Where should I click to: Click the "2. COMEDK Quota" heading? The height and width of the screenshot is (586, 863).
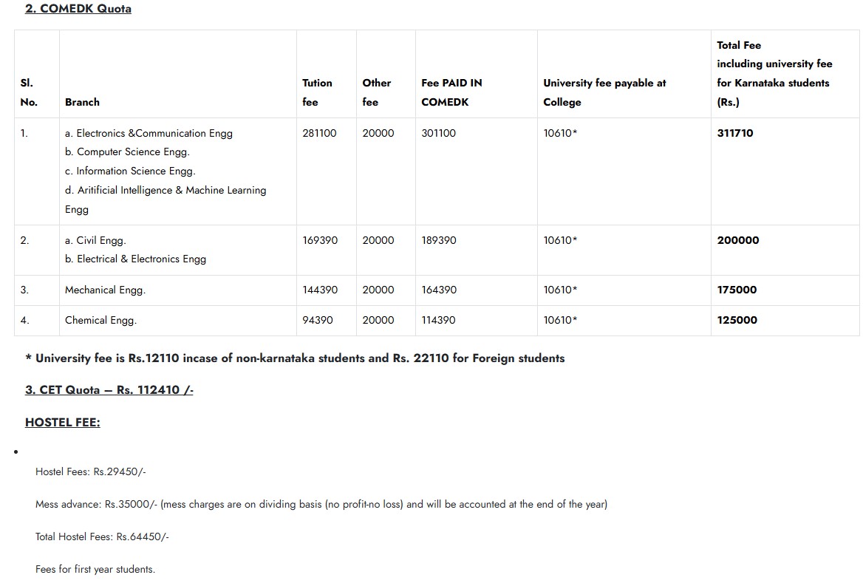(x=78, y=9)
